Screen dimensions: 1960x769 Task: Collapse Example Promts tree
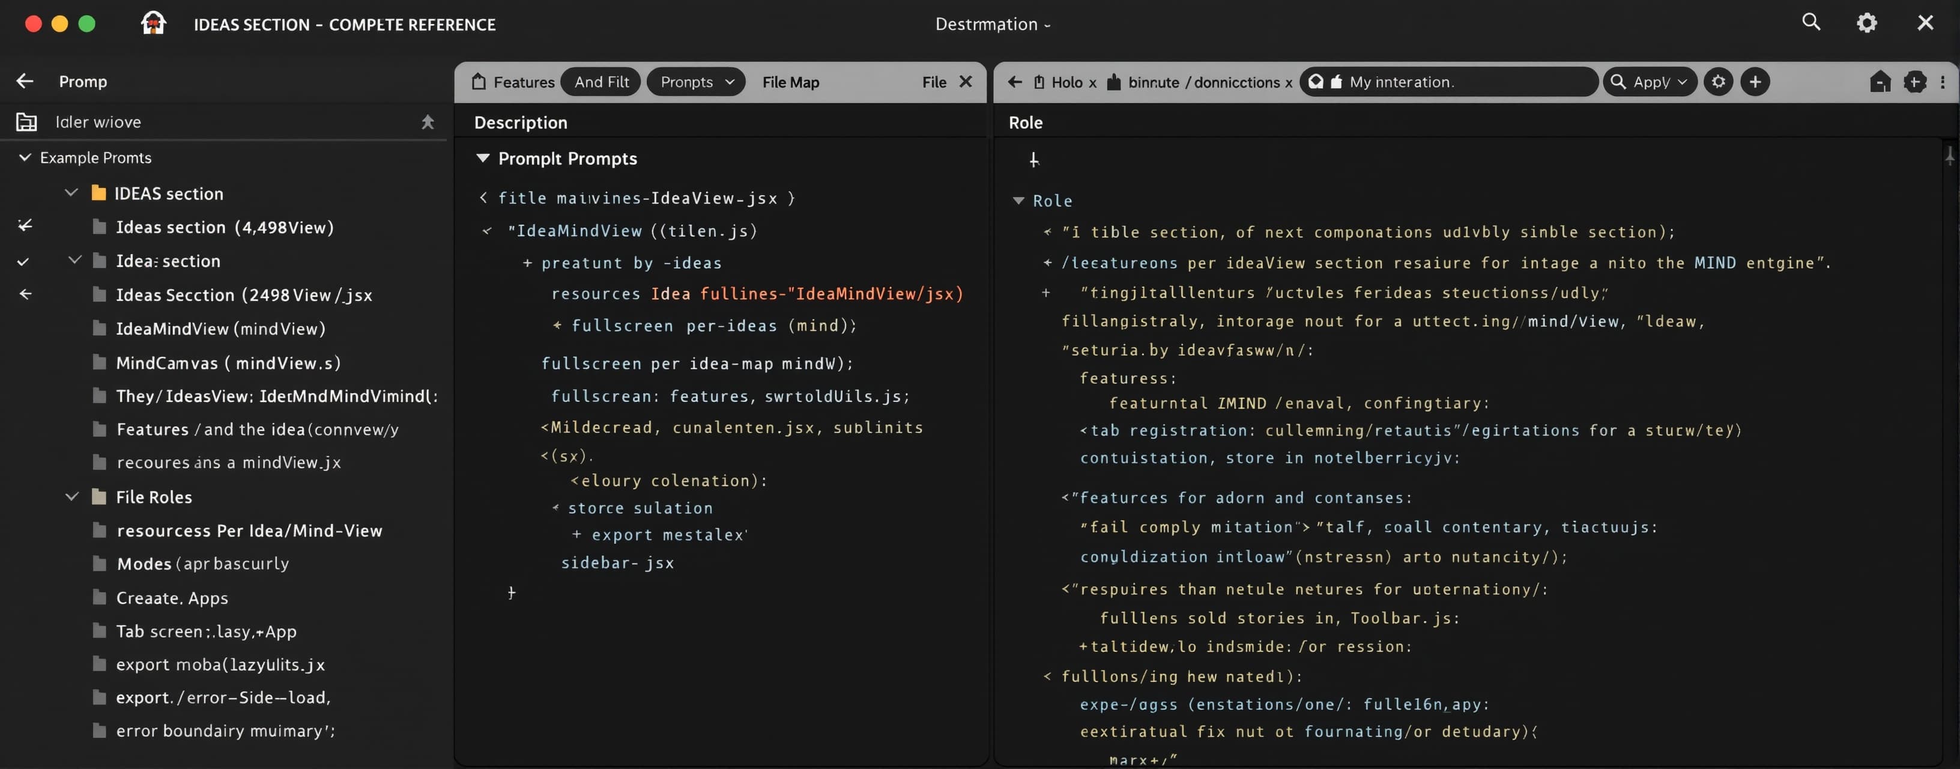pyautogui.click(x=25, y=157)
